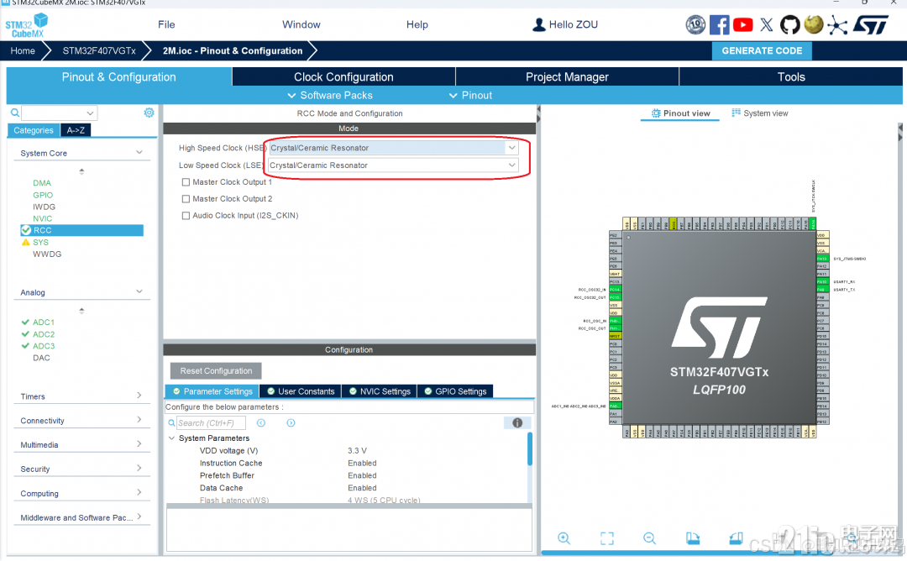The height and width of the screenshot is (561, 907).
Task: Click the info icon in parameter settings
Action: (517, 422)
